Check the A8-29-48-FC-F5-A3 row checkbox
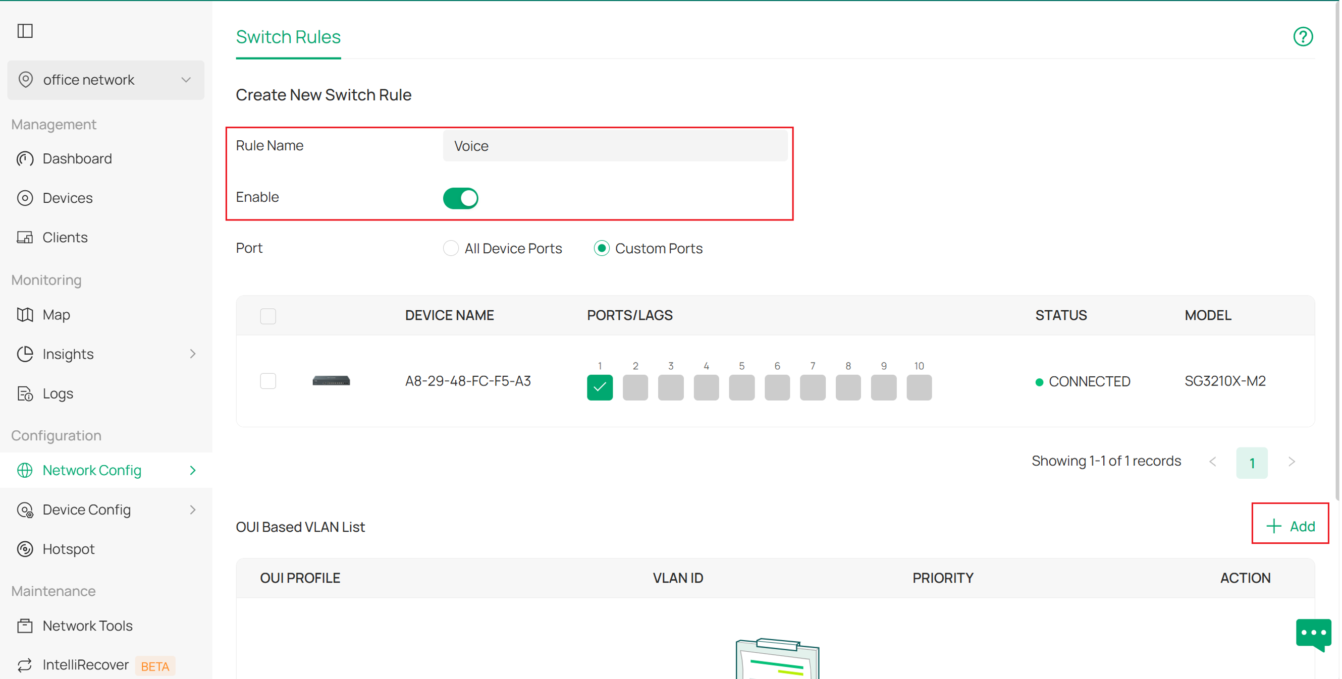 (268, 381)
